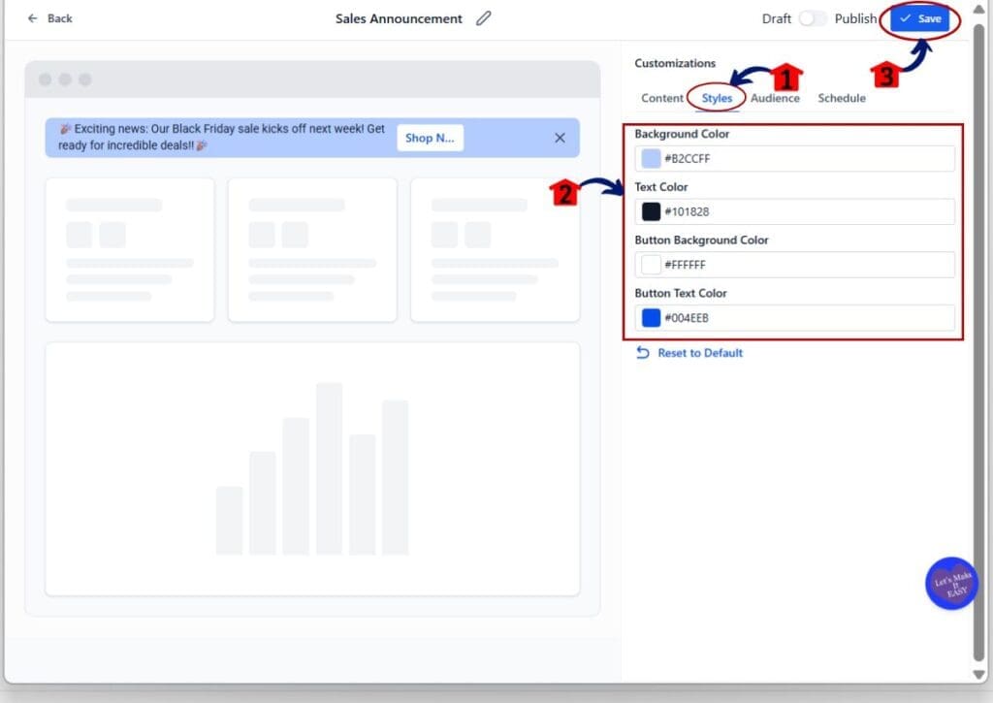Click the checkmark icon in Save button
993x703 pixels.
click(x=905, y=18)
